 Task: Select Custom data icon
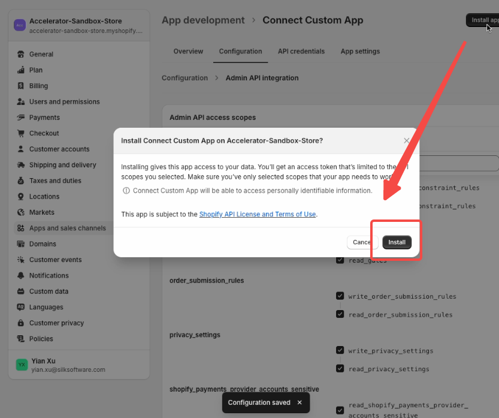[x=21, y=291]
